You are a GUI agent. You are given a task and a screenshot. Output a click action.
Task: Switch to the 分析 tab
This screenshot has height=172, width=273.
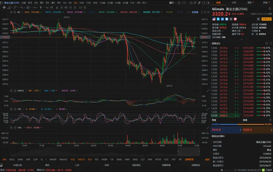click(234, 2)
